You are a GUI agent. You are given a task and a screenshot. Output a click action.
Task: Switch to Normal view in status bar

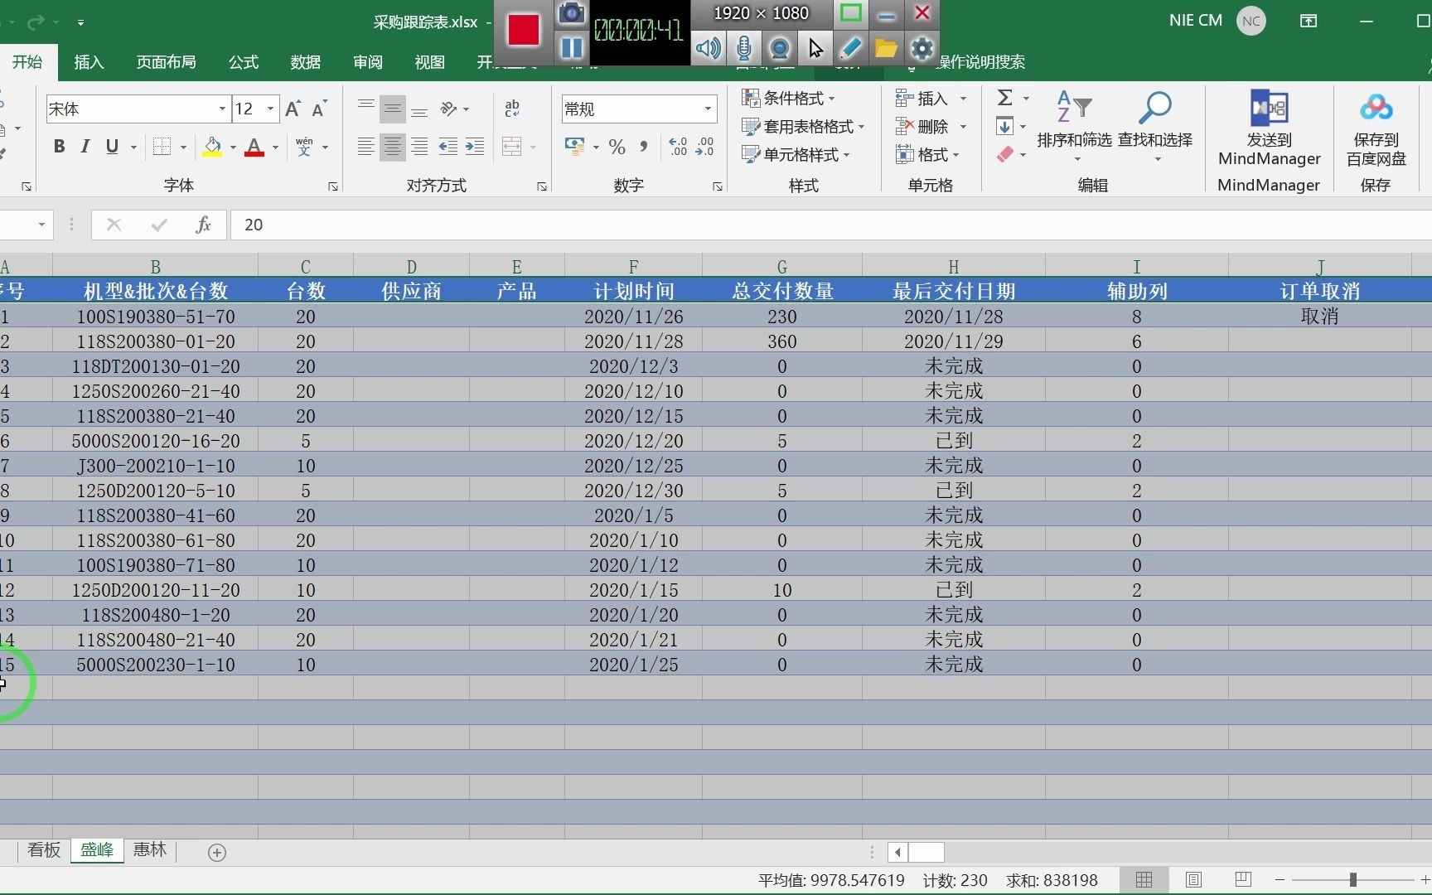[x=1144, y=880]
